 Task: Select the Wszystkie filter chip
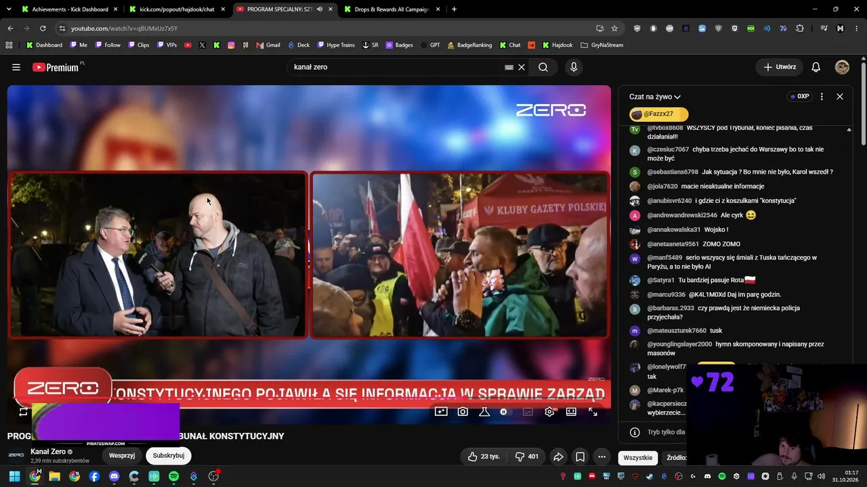coord(638,457)
